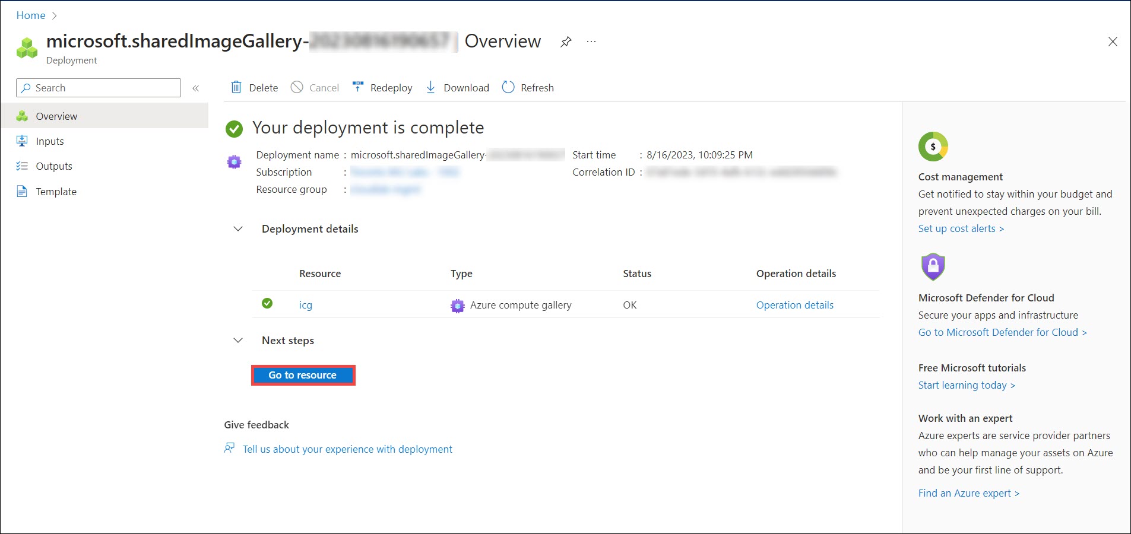Click the Operation details column header
The width and height of the screenshot is (1131, 534).
click(x=796, y=274)
